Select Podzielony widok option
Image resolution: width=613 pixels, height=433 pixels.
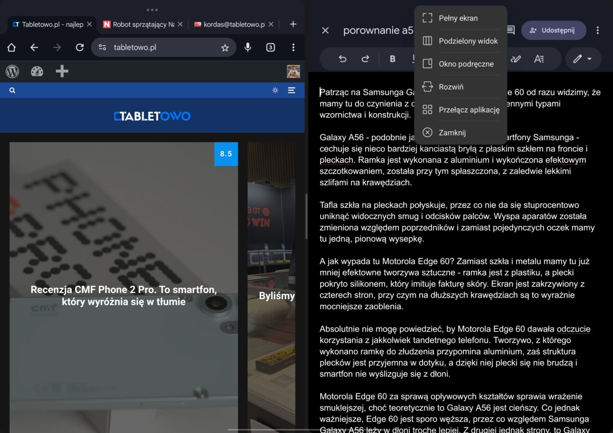pos(461,41)
